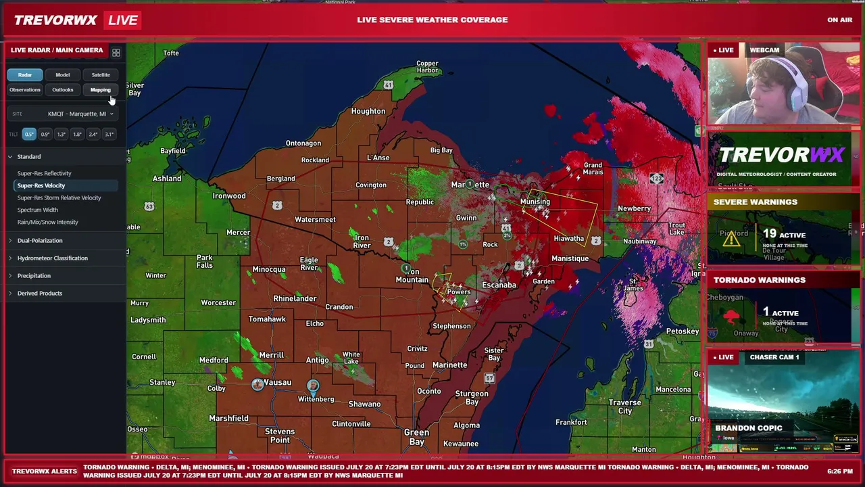The height and width of the screenshot is (487, 865).
Task: Click the 19 Active severe warnings count
Action: 784,234
